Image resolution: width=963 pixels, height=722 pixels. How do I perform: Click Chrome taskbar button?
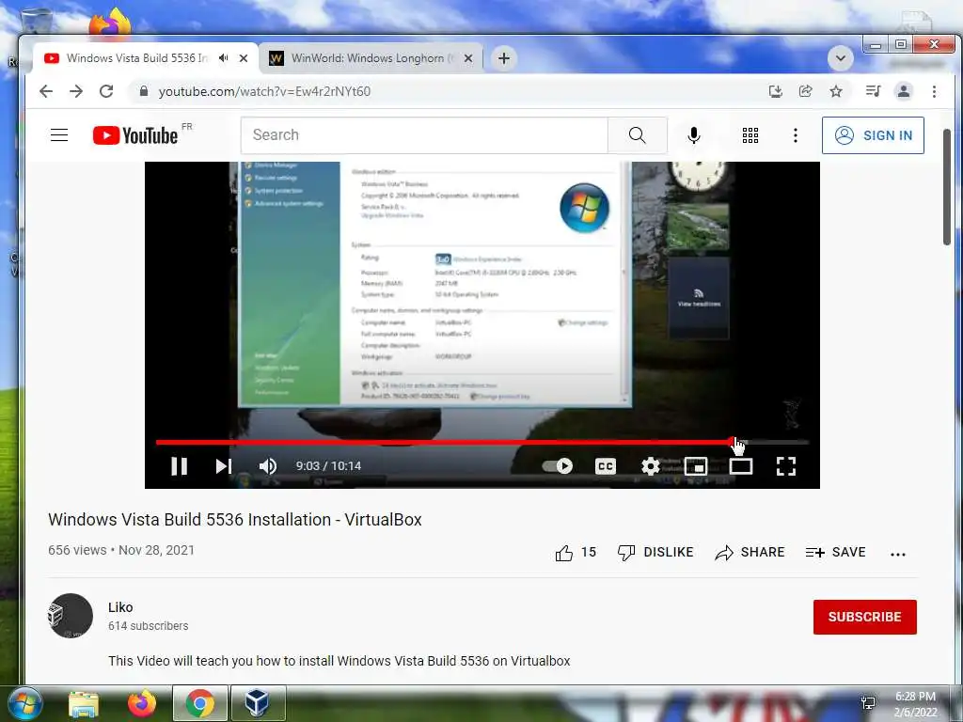pyautogui.click(x=199, y=703)
